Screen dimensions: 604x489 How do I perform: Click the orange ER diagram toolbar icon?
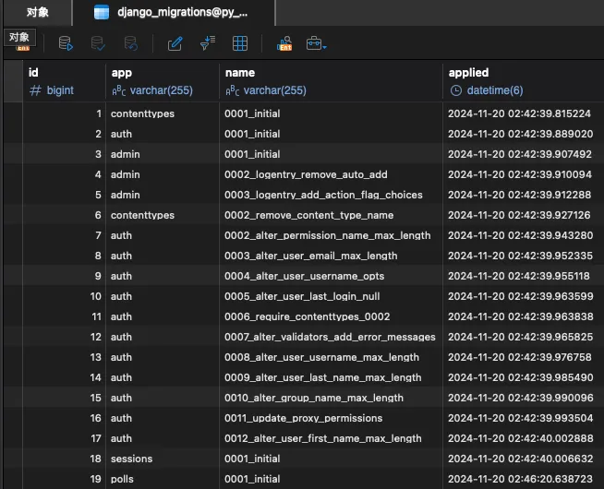pyautogui.click(x=283, y=43)
